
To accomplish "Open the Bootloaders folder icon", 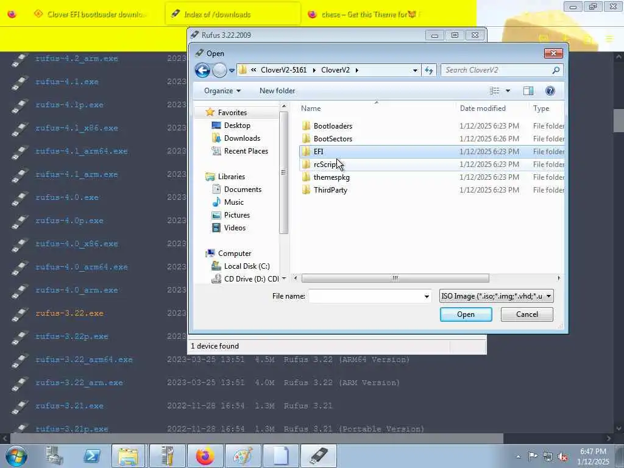I will (x=306, y=126).
